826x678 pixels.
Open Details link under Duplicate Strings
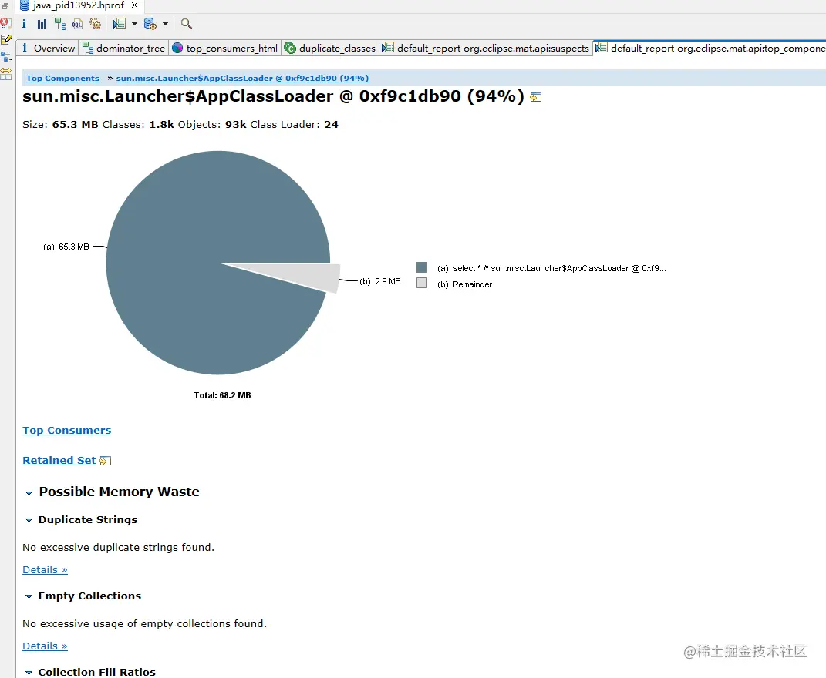point(45,569)
